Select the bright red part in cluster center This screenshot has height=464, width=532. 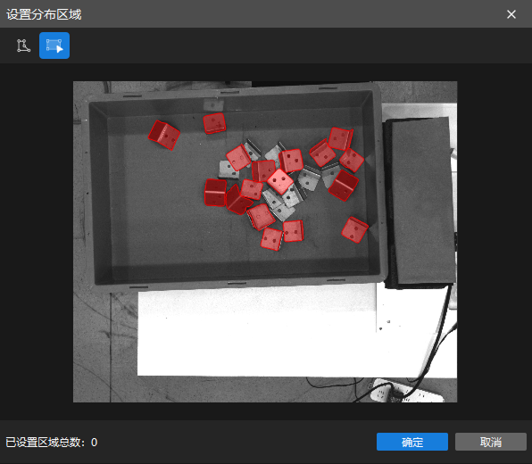[280, 181]
